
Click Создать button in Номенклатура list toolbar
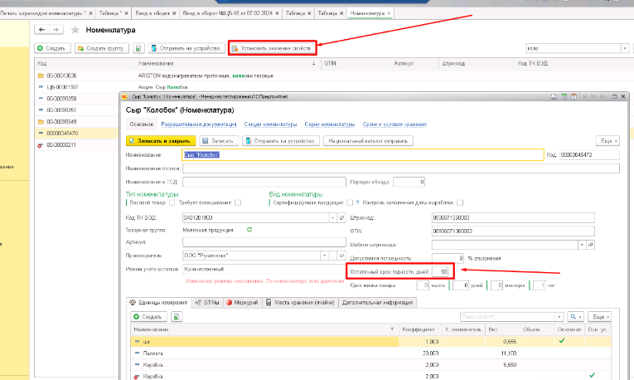click(x=52, y=48)
